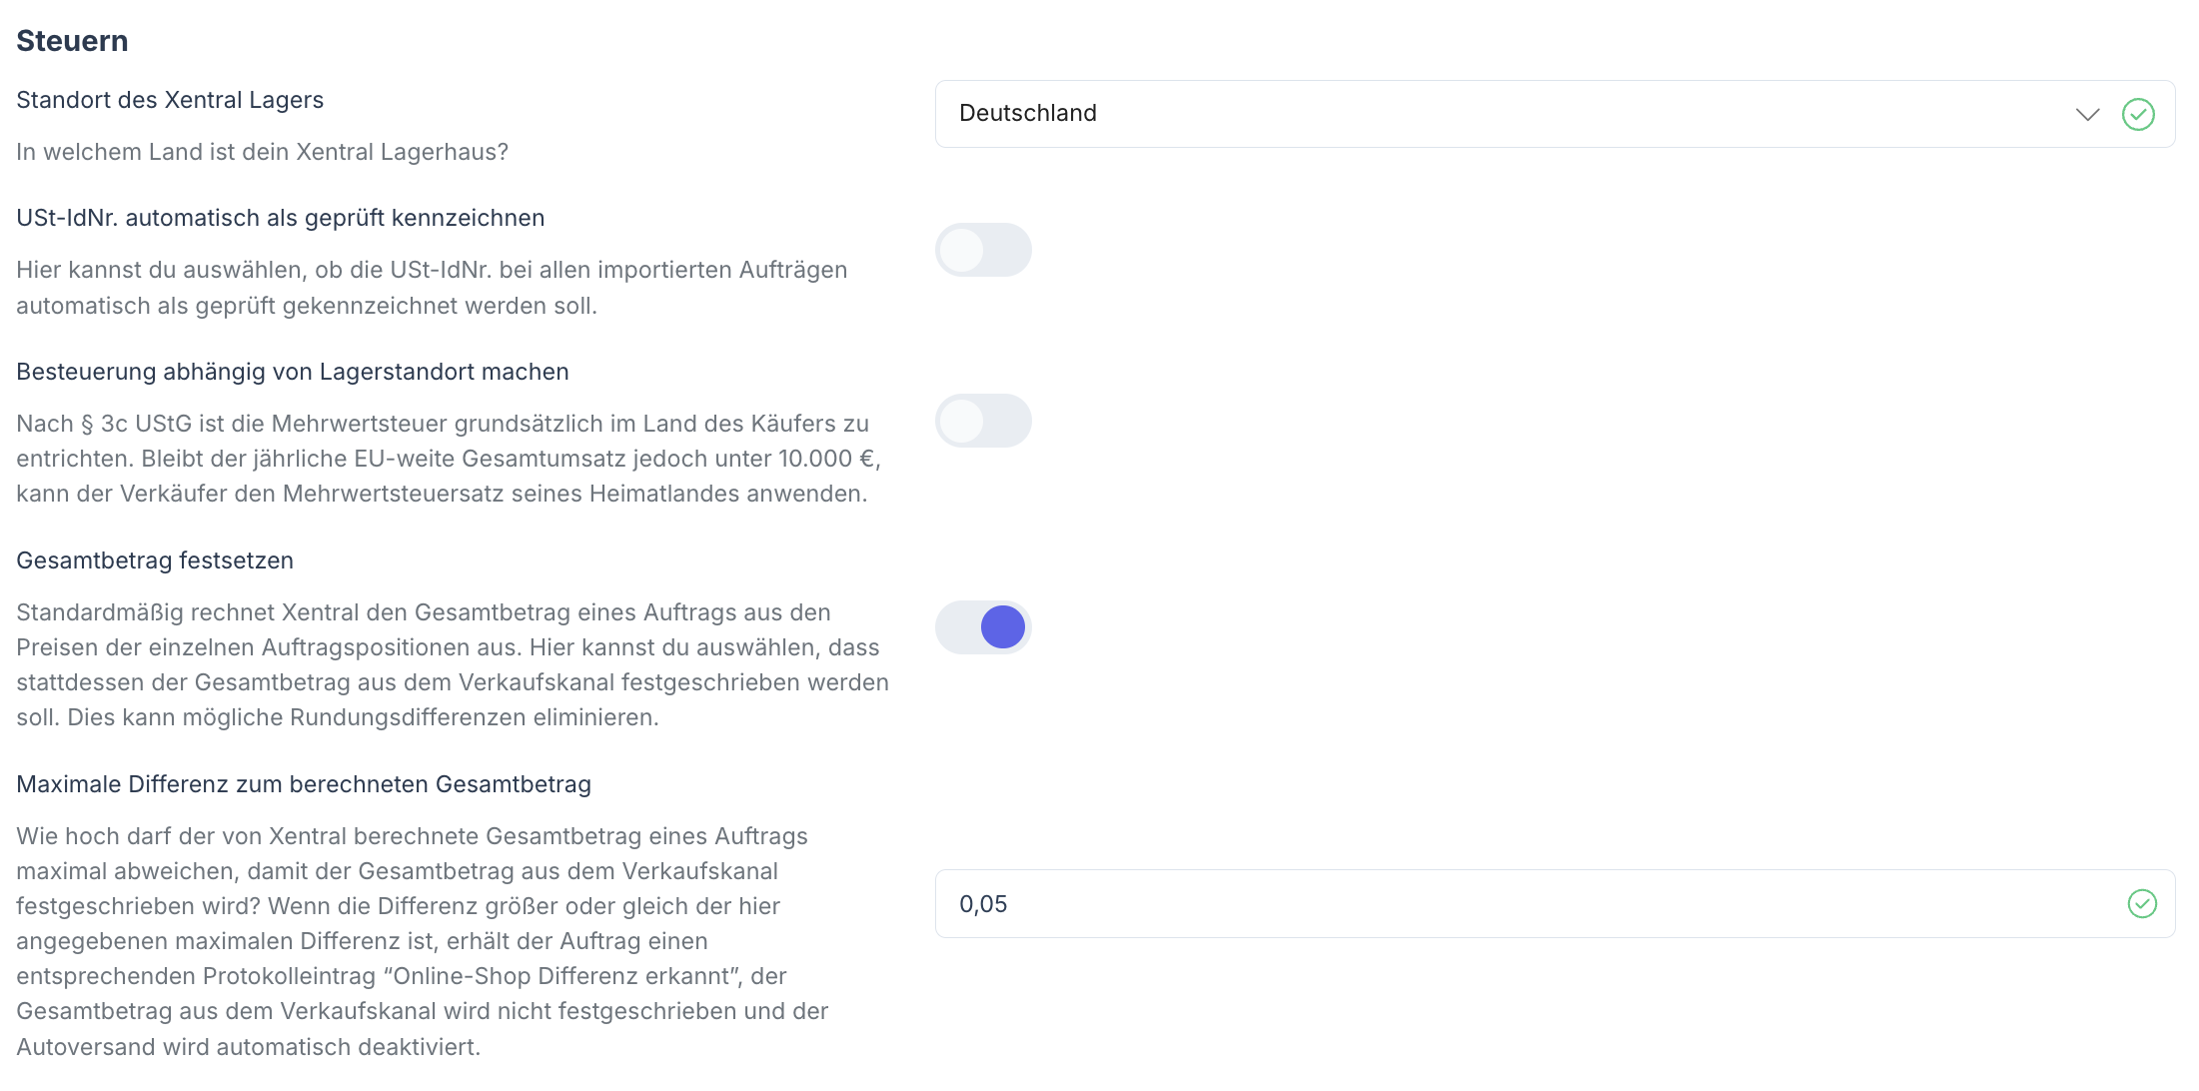The width and height of the screenshot is (2199, 1091).
Task: Click the "Standardmäßig rechnet Xentral" description paragraph
Action: 452,664
